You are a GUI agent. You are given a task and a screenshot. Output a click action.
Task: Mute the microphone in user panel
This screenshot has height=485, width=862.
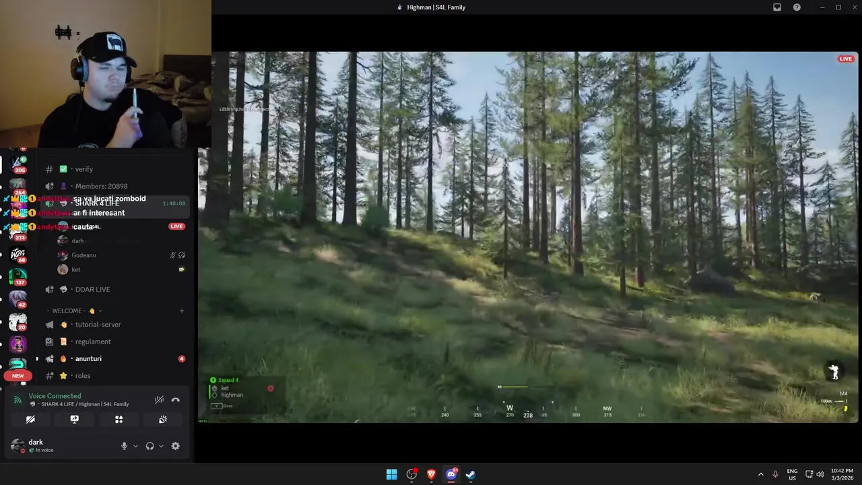click(124, 446)
